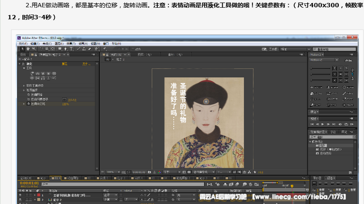Select the 色阶（单独控件） effect in presets list

(331, 150)
